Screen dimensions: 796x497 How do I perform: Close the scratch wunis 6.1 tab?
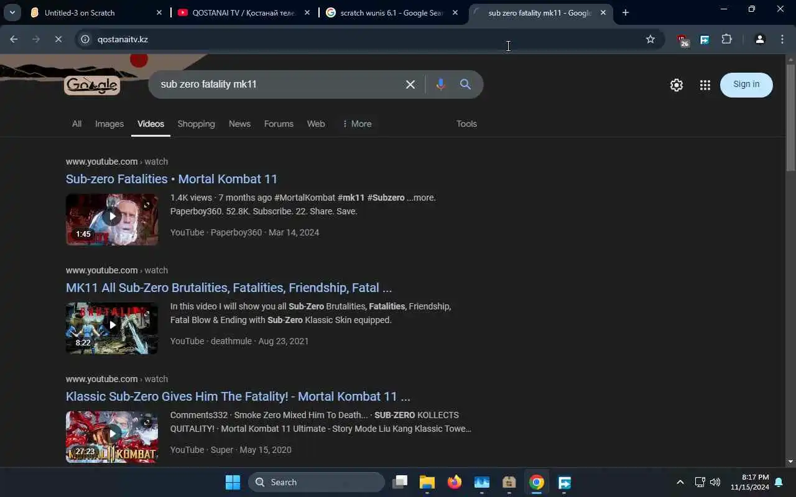pos(455,12)
